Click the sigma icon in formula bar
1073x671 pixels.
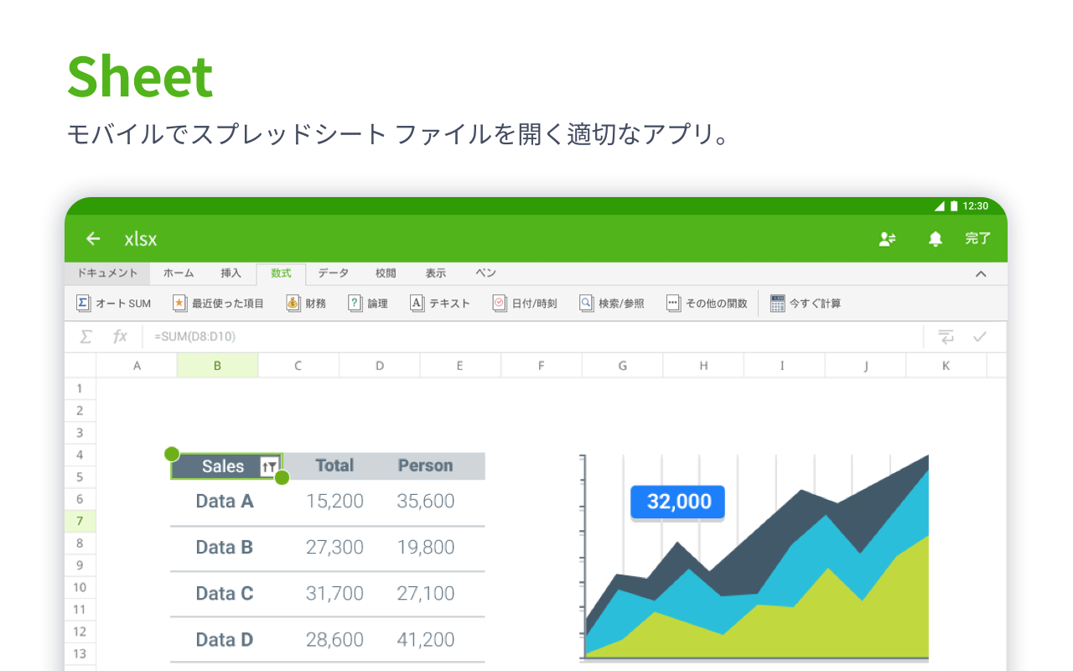tap(86, 336)
